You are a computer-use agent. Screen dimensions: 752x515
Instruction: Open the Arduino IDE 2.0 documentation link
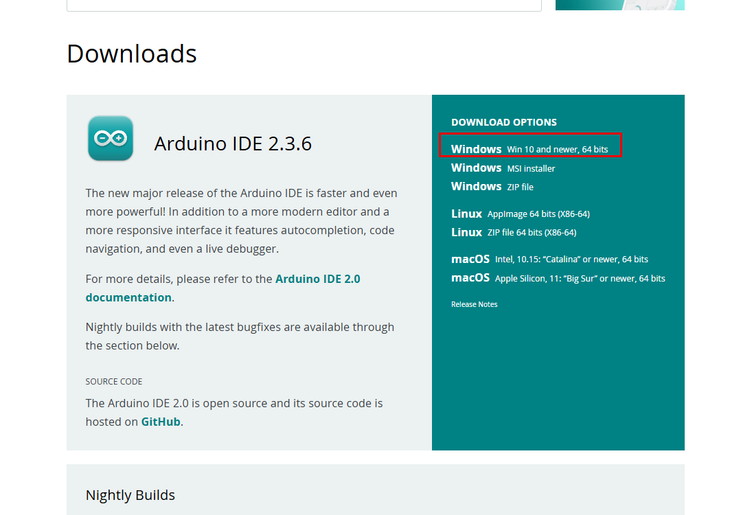pyautogui.click(x=223, y=288)
